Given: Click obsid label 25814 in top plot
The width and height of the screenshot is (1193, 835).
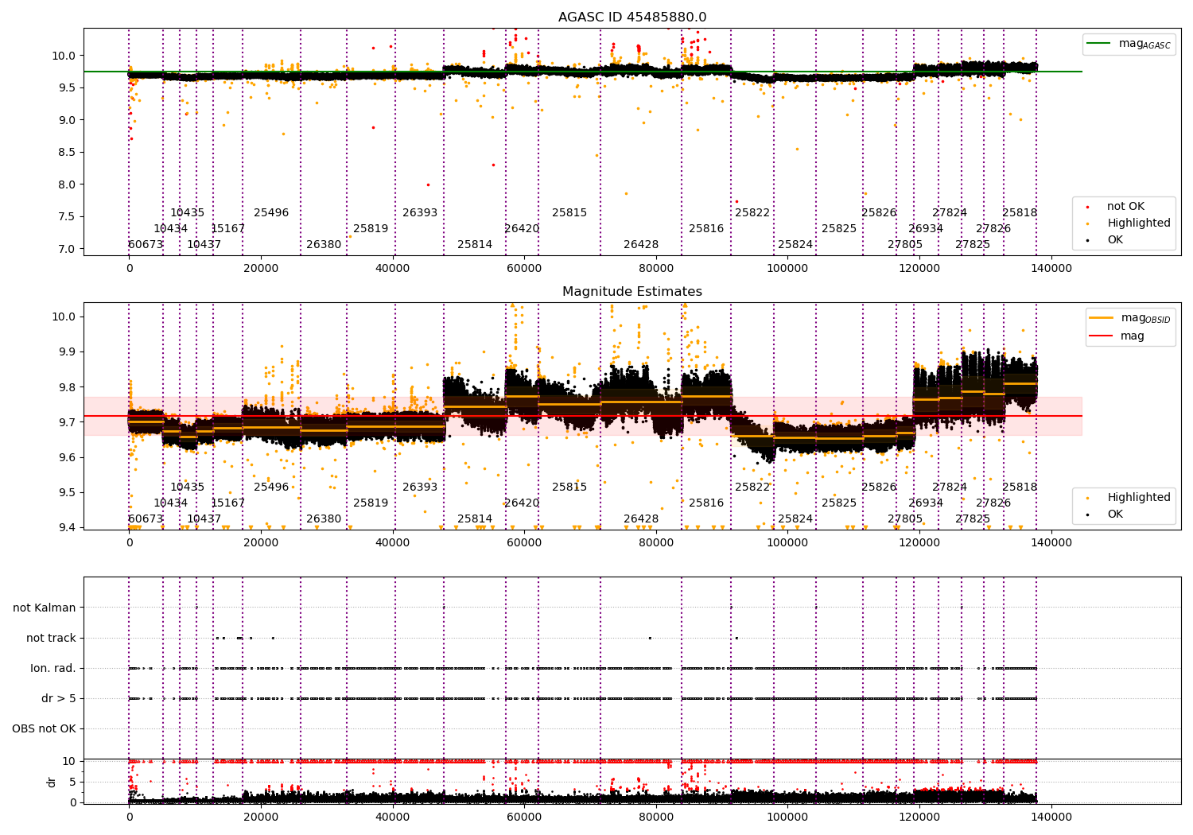Looking at the screenshot, I should pyautogui.click(x=475, y=245).
